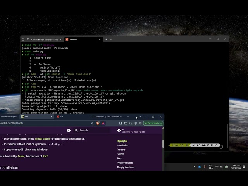
Task: Follow the Astral link
Action: tap(21, 156)
